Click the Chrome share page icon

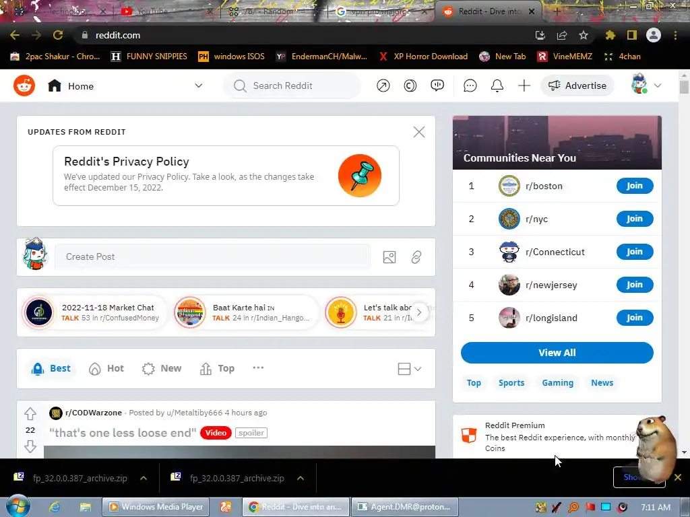coord(562,35)
